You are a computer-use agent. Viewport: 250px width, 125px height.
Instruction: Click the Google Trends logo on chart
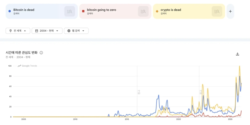tap(27, 66)
